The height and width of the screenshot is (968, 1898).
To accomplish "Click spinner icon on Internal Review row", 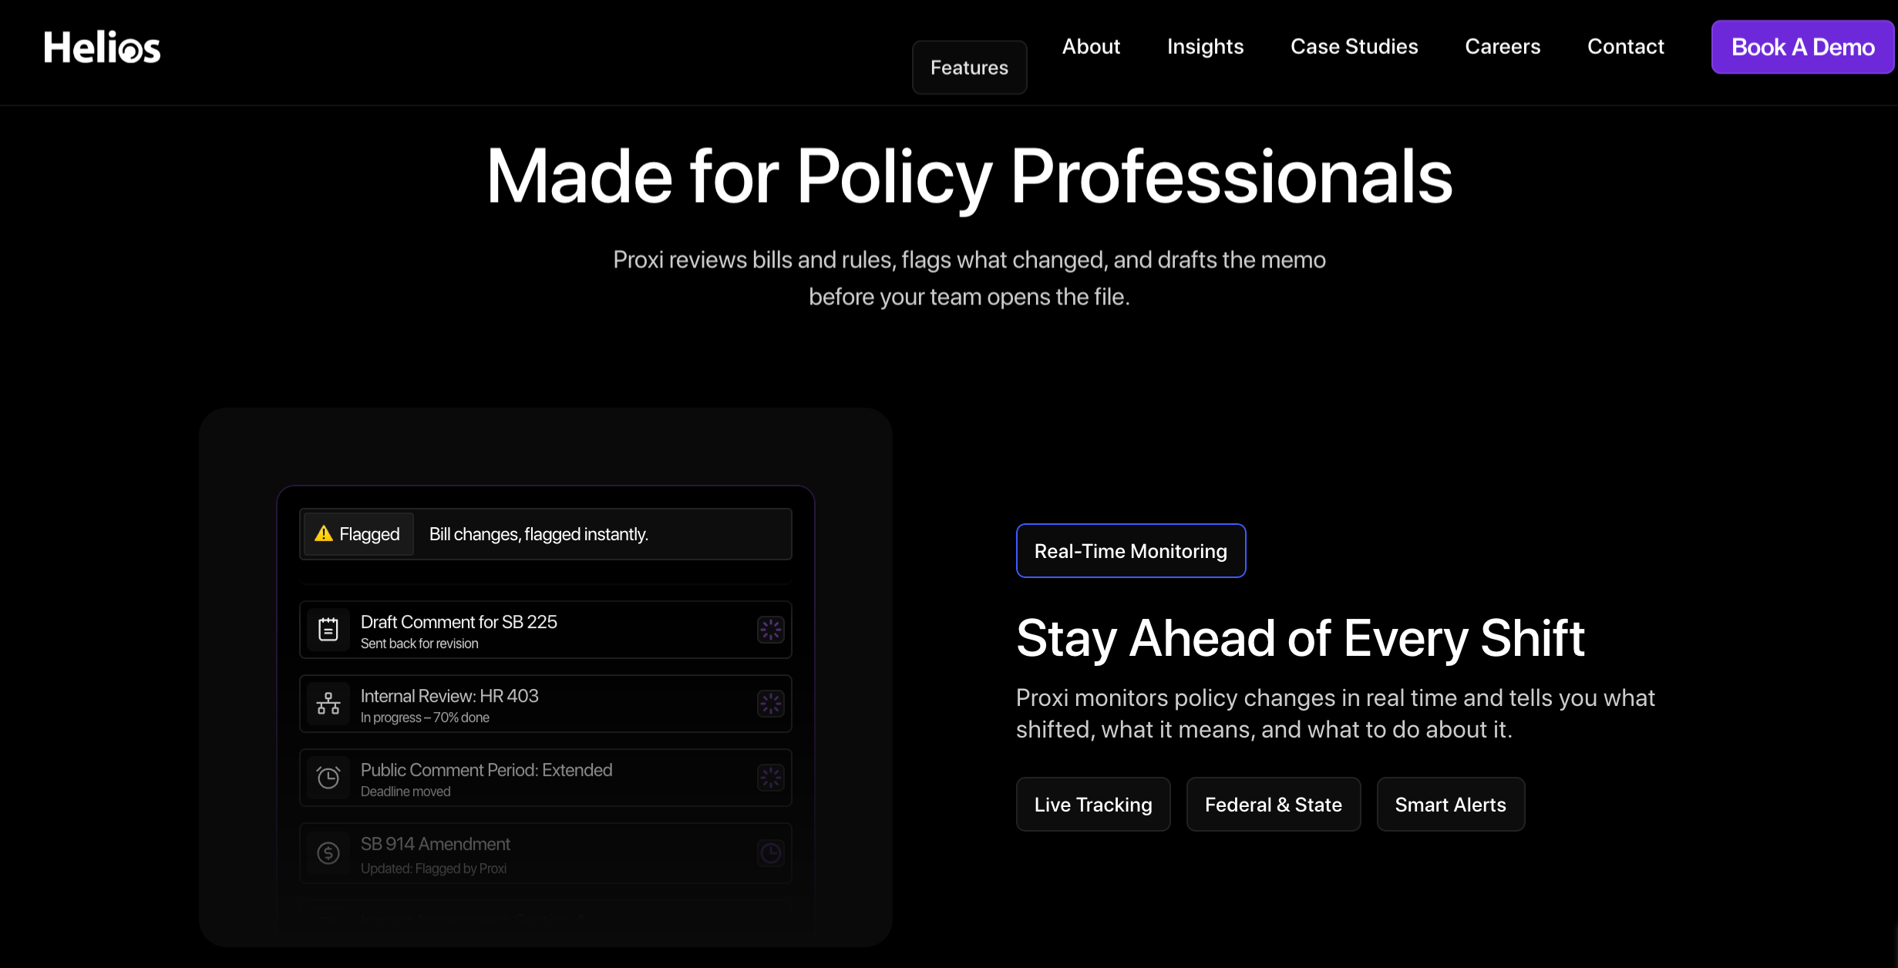I will pyautogui.click(x=770, y=704).
